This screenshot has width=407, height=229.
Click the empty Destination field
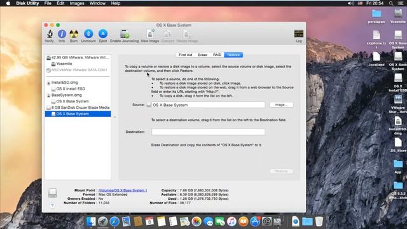click(x=208, y=132)
